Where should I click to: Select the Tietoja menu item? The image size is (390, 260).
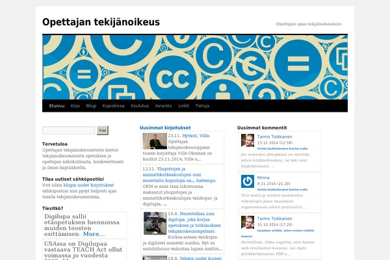tap(202, 106)
